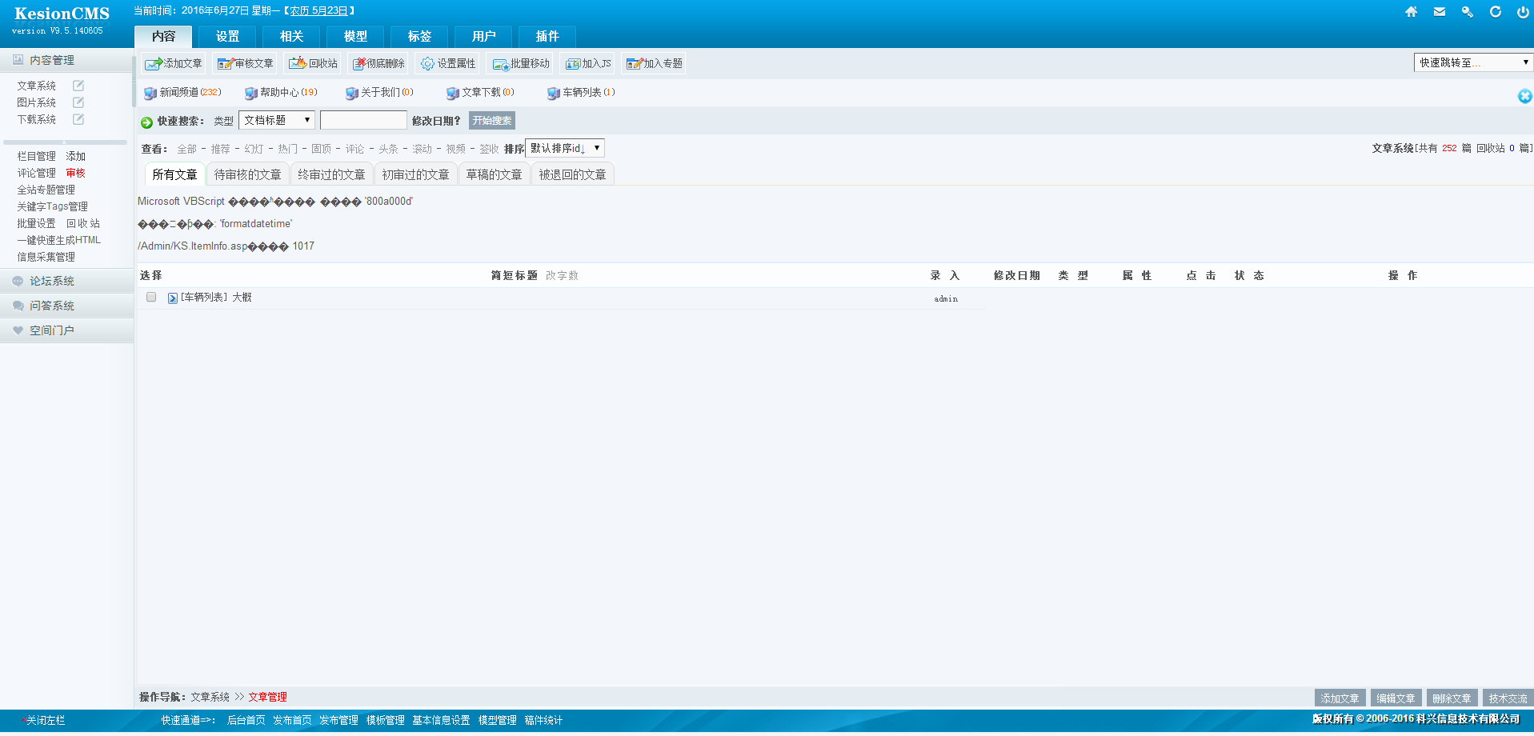The width and height of the screenshot is (1534, 736).
Task: Tick the checkbox for 大概 article row
Action: pyautogui.click(x=151, y=297)
